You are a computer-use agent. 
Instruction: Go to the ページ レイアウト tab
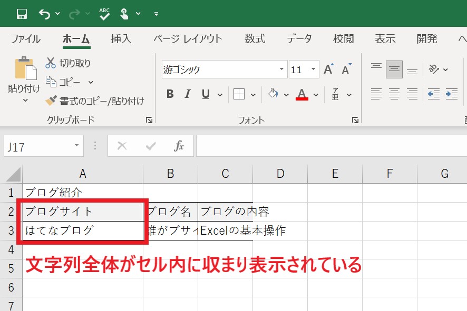tap(188, 38)
